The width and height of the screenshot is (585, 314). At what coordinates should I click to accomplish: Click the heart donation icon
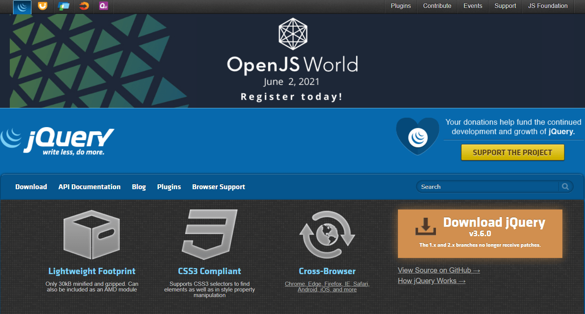(417, 136)
